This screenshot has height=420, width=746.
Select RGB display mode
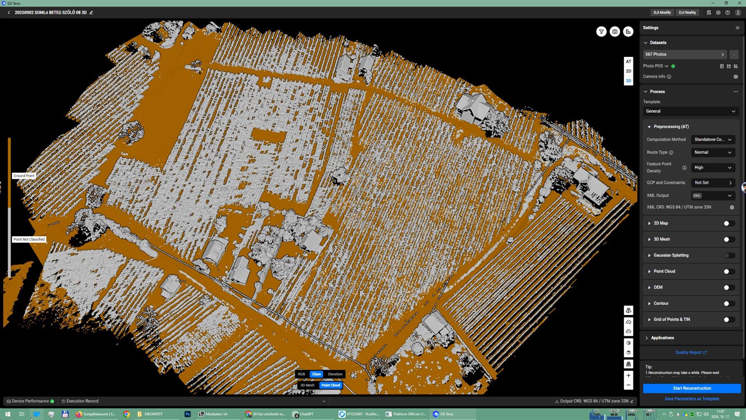[302, 374]
